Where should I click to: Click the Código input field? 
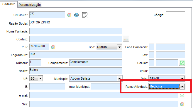click(175, 15)
